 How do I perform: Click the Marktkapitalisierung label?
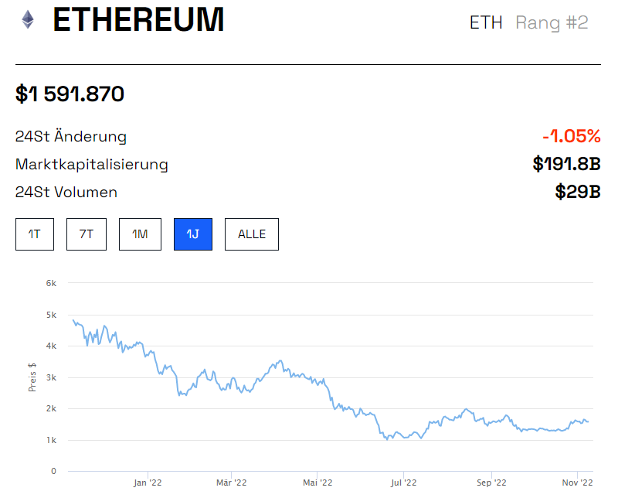(x=91, y=164)
